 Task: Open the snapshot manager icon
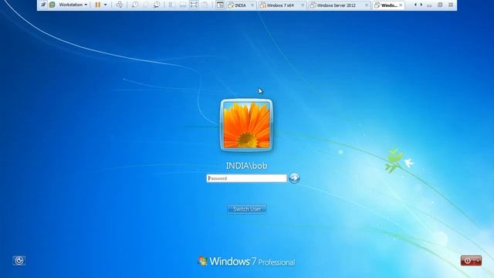pos(156,5)
